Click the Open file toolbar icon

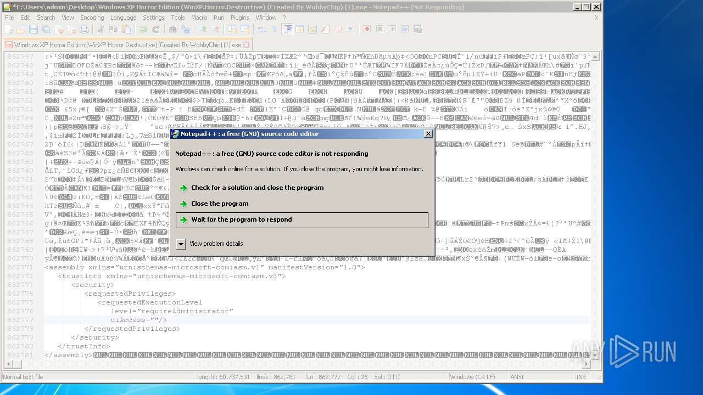pos(21,29)
